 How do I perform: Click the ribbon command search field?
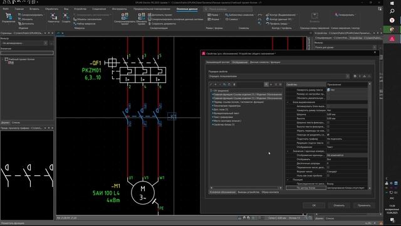(228, 9)
